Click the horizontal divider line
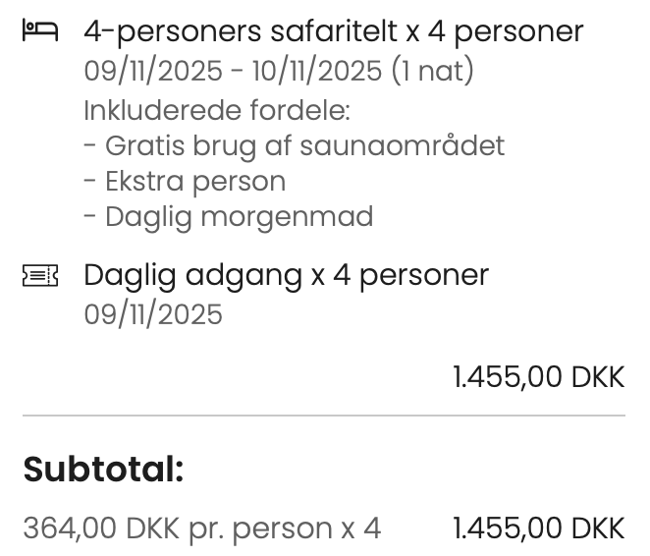 [324, 415]
